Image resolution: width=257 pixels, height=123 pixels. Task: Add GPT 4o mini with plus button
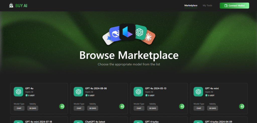click(242, 106)
